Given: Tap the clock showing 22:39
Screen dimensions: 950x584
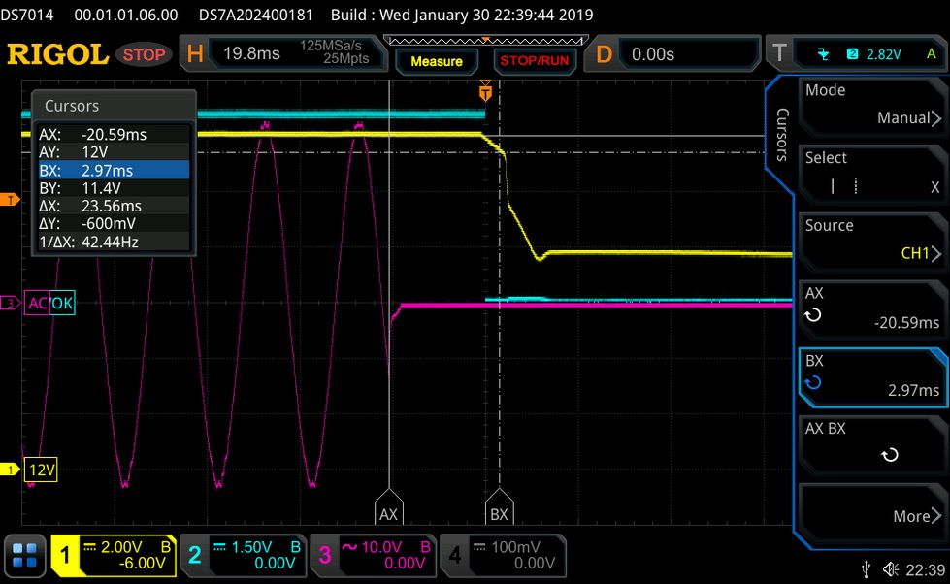Looking at the screenshot, I should pos(925,570).
